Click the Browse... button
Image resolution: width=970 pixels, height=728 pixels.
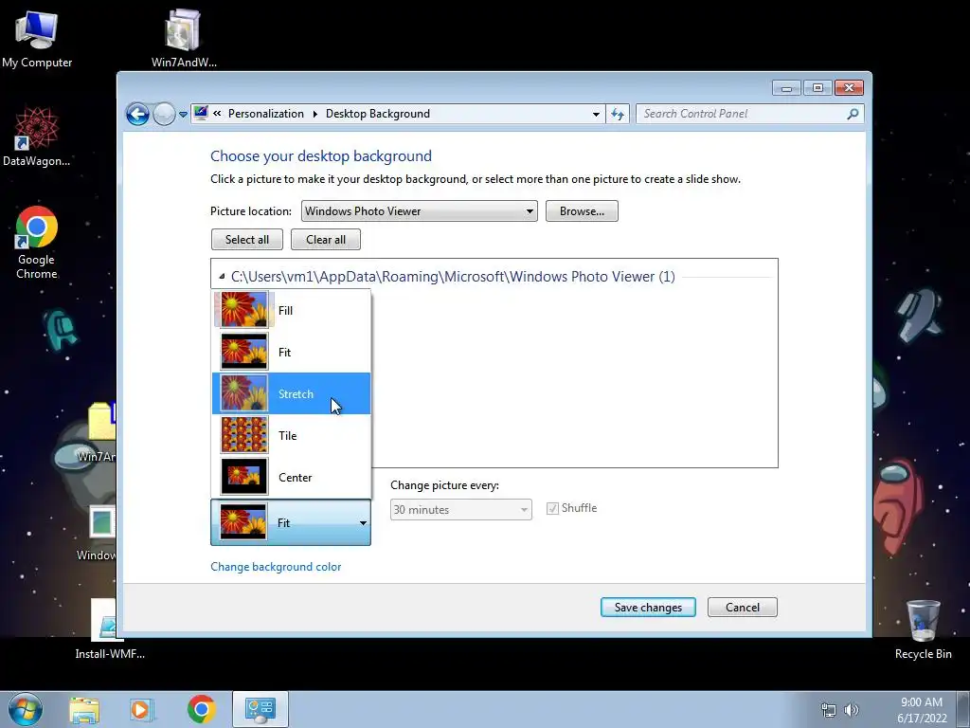(582, 211)
